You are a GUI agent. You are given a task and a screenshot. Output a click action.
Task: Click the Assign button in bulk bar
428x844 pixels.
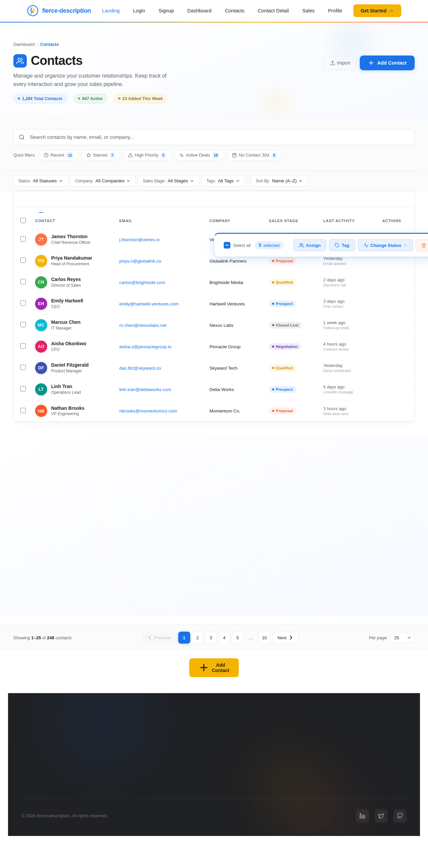pos(310,245)
